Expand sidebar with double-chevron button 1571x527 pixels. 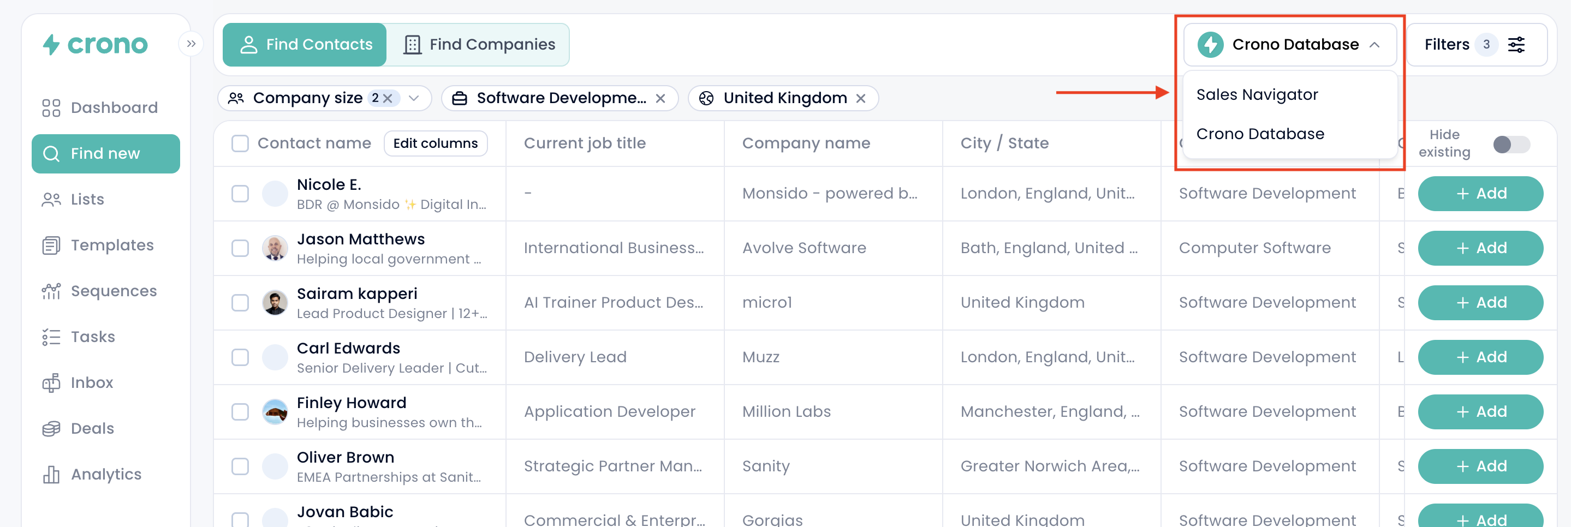pos(191,44)
